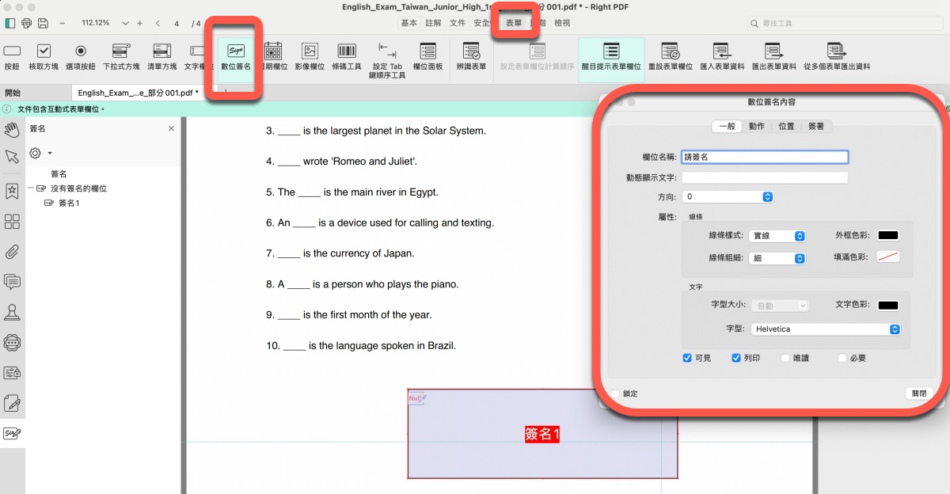The image size is (950, 494).
Task: Open the signature panel icon in sidebar
Action: click(12, 433)
